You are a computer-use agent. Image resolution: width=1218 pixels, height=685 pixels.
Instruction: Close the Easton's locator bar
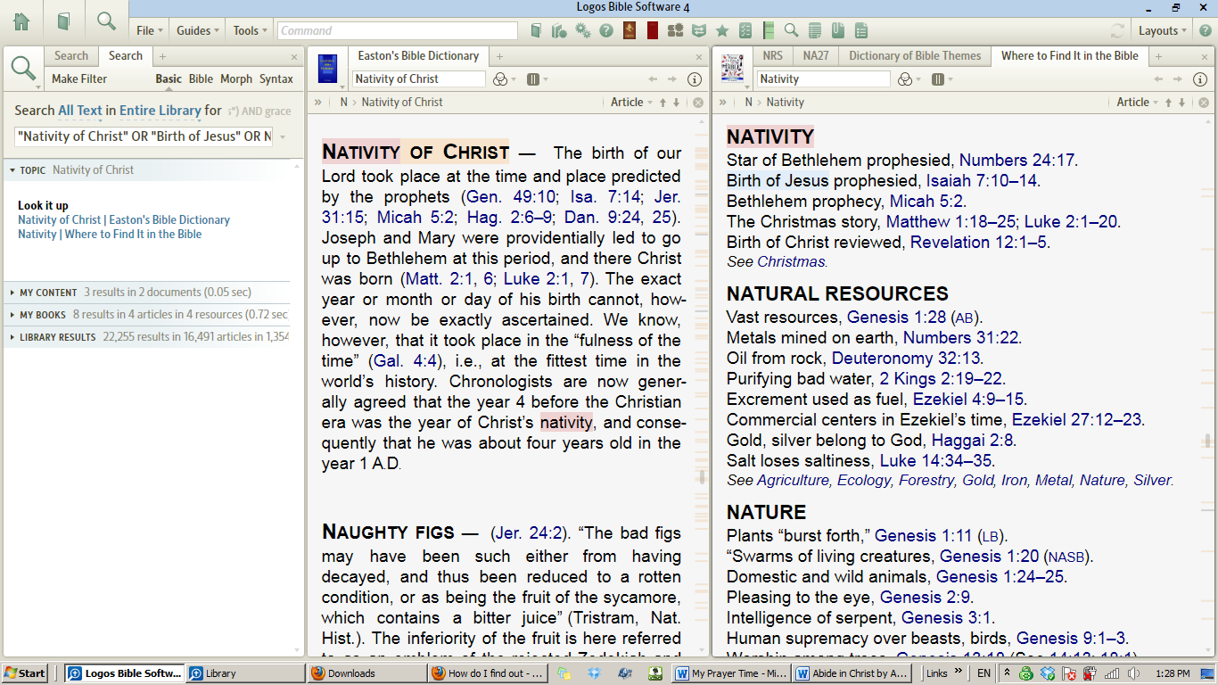pos(697,103)
